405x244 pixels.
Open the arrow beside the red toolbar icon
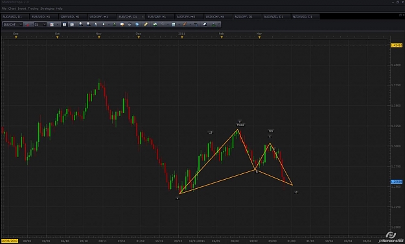click(32, 25)
